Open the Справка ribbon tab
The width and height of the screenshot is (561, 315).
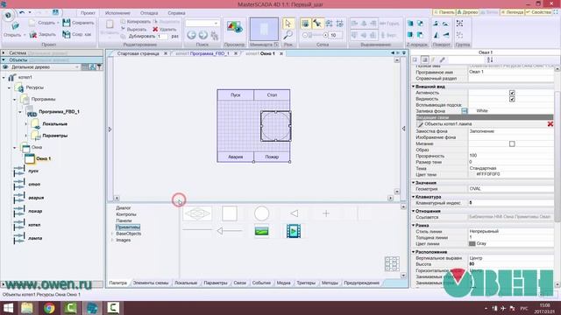(x=176, y=13)
